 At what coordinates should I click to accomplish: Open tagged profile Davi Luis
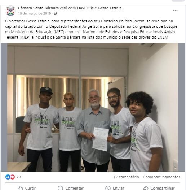click(85, 8)
